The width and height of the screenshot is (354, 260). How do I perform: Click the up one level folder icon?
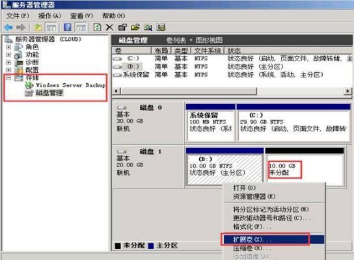pyautogui.click(x=38, y=27)
